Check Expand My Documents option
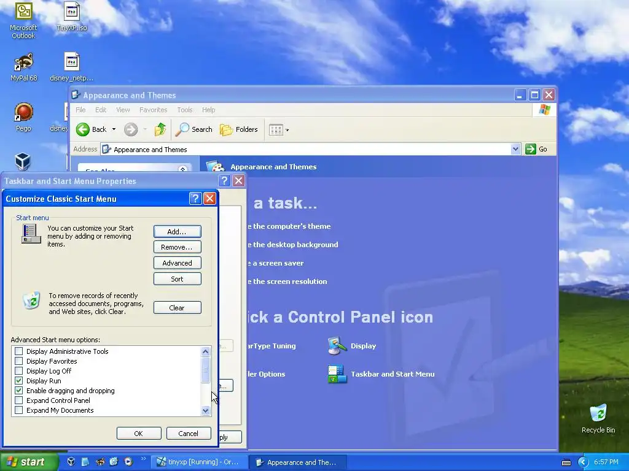The image size is (629, 471). click(x=19, y=410)
